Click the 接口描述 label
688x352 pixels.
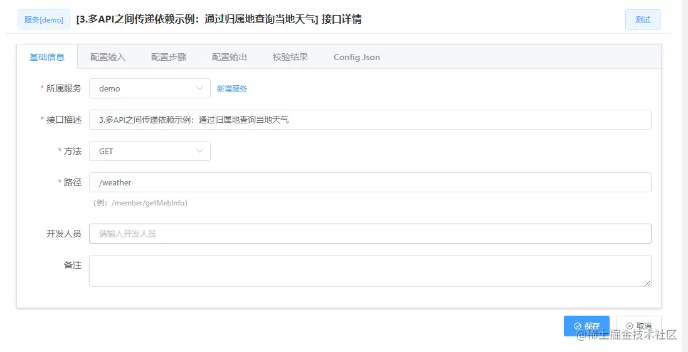tap(63, 120)
